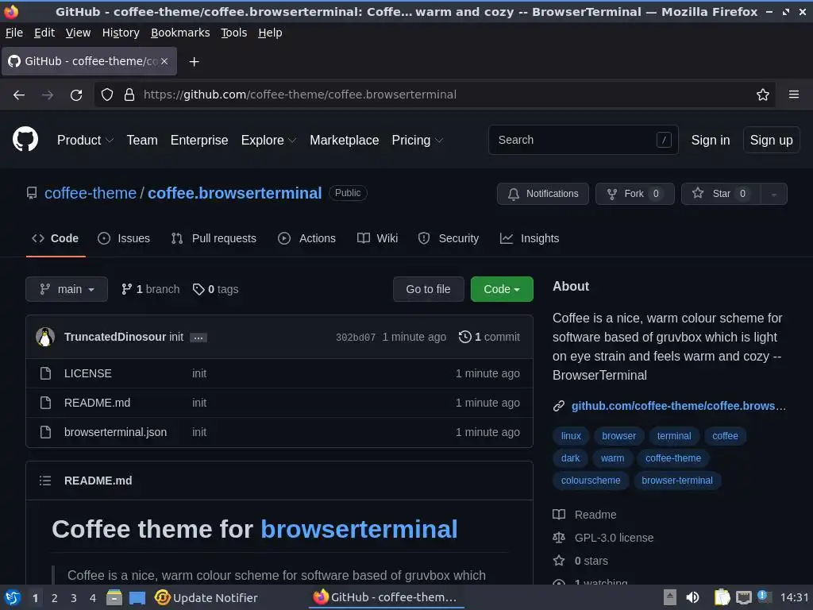Open the volume control in system tray

click(692, 597)
